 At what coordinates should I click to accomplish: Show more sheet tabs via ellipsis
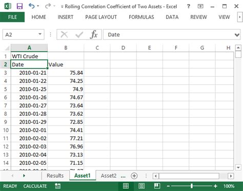pos(123,176)
